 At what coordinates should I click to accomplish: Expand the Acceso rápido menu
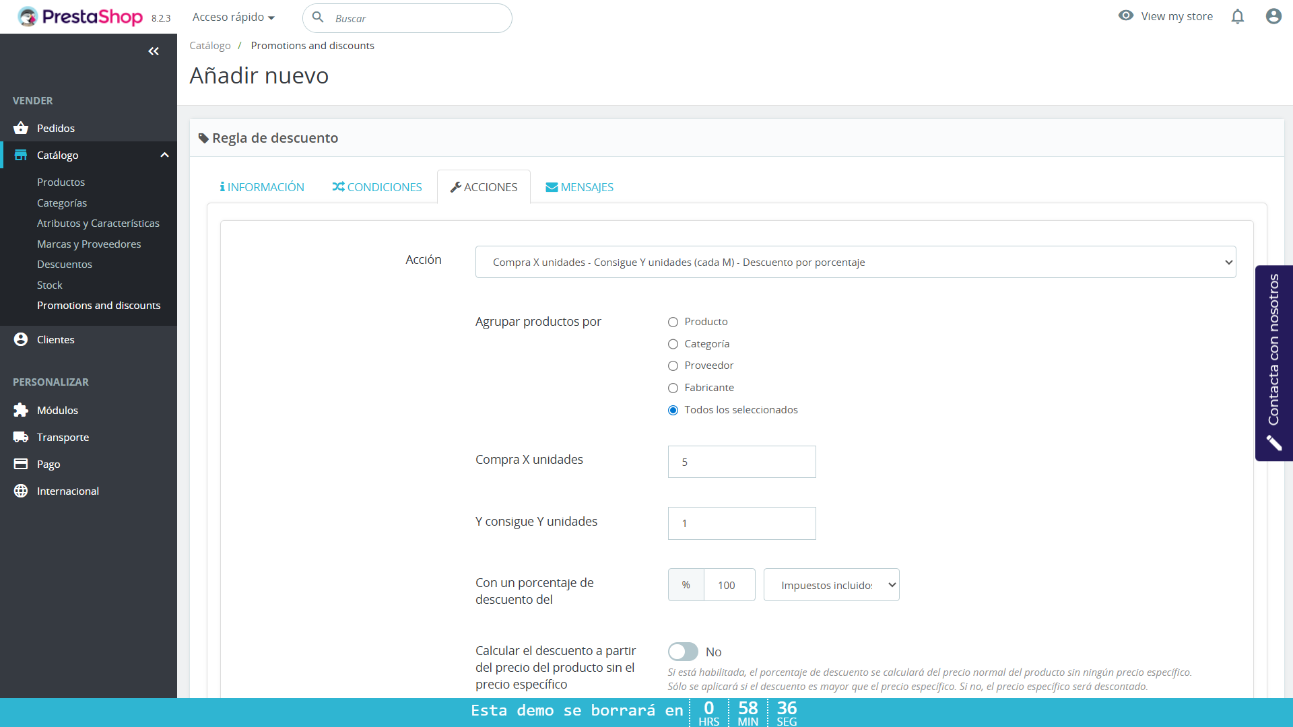(233, 17)
